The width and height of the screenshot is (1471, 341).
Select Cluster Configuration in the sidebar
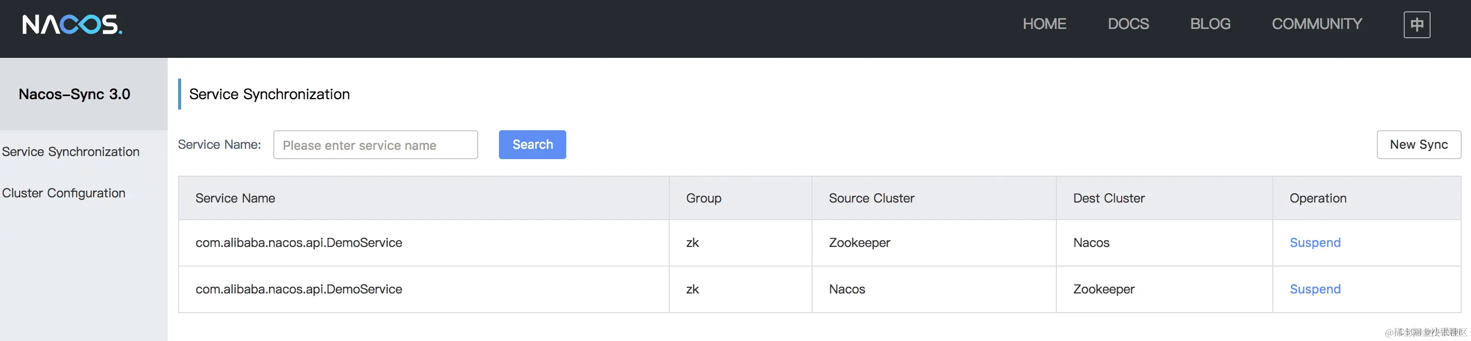coord(63,193)
